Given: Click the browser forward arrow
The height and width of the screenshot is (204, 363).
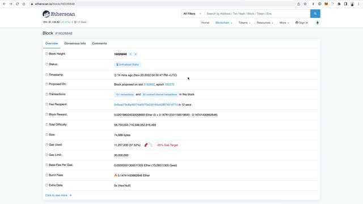Looking at the screenshot, I should [x=11, y=4].
